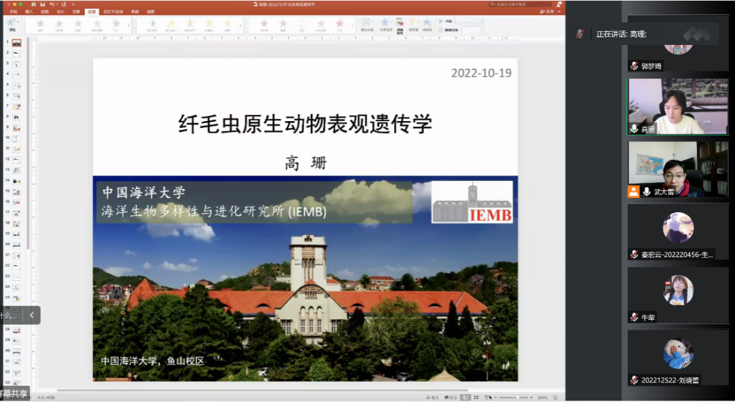Select the 动画刷 animation painter

point(427,25)
